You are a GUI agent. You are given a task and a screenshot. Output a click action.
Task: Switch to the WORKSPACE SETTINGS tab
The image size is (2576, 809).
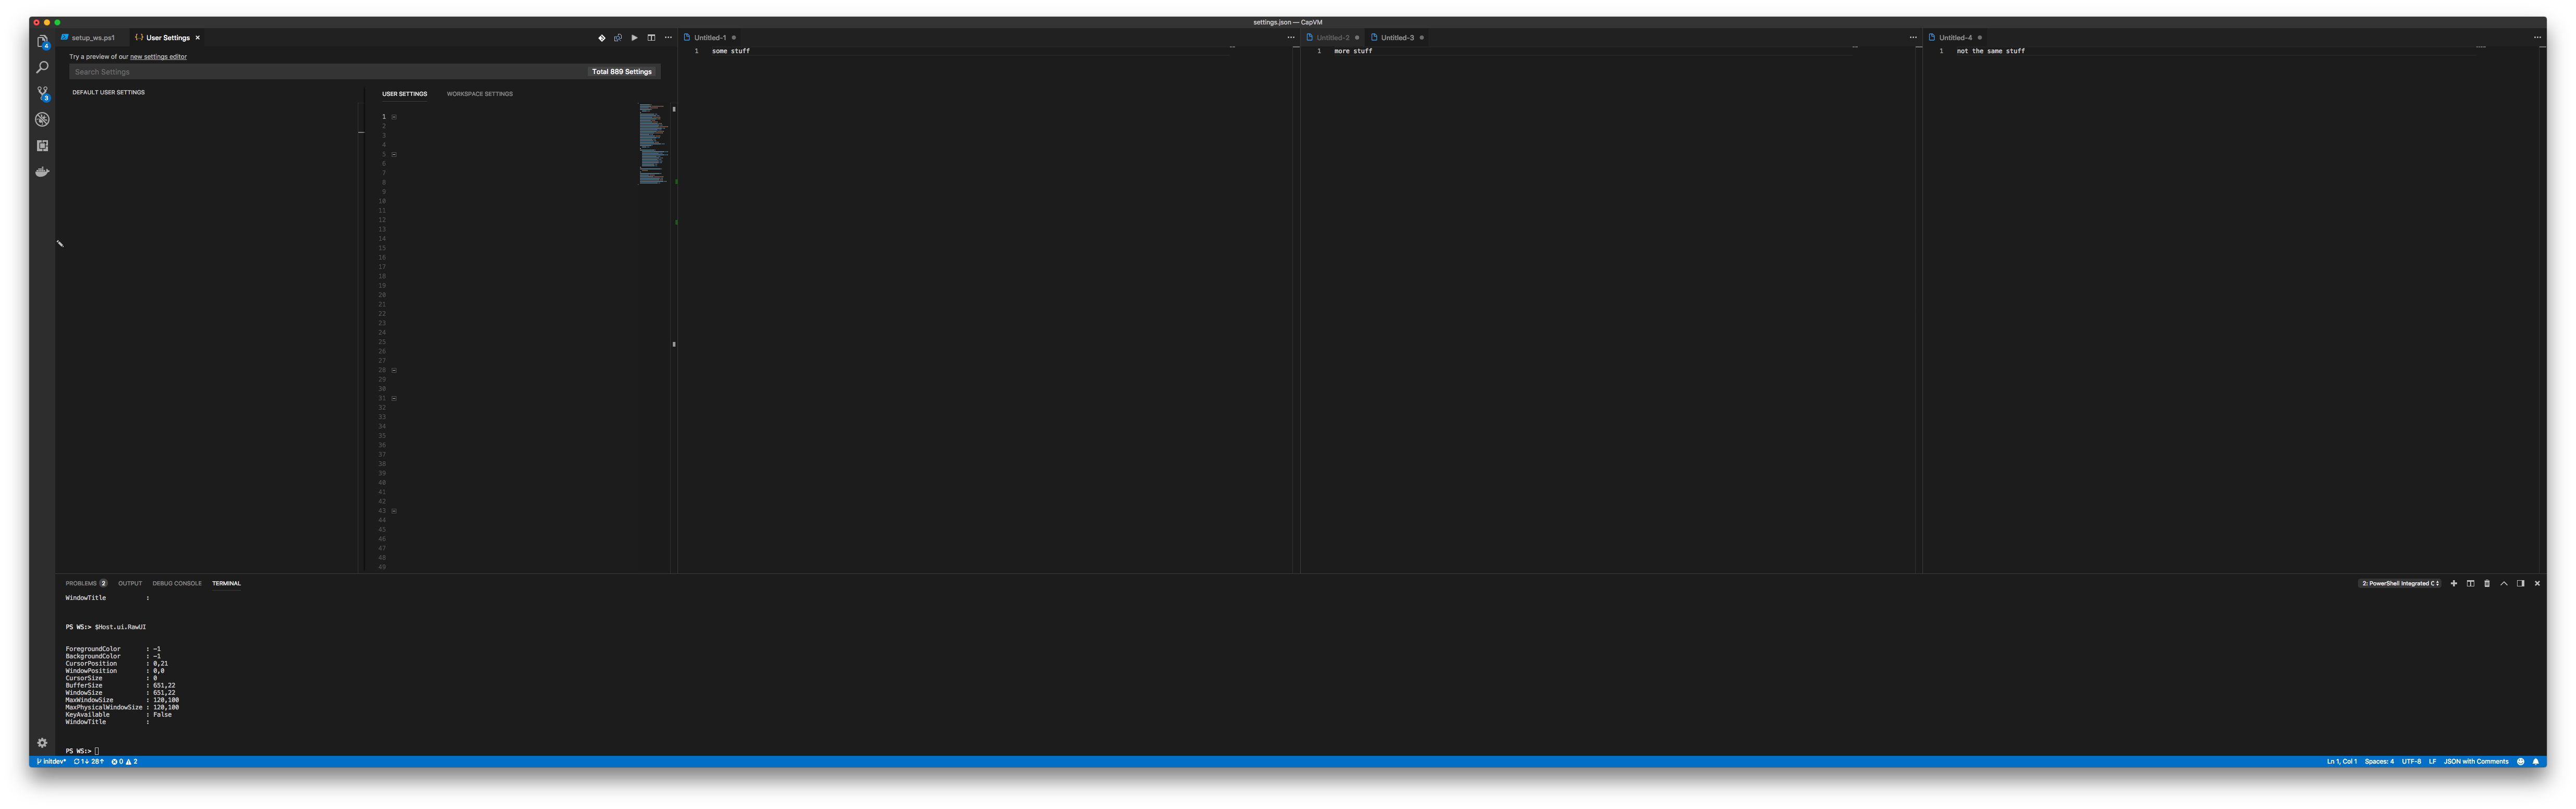(480, 93)
